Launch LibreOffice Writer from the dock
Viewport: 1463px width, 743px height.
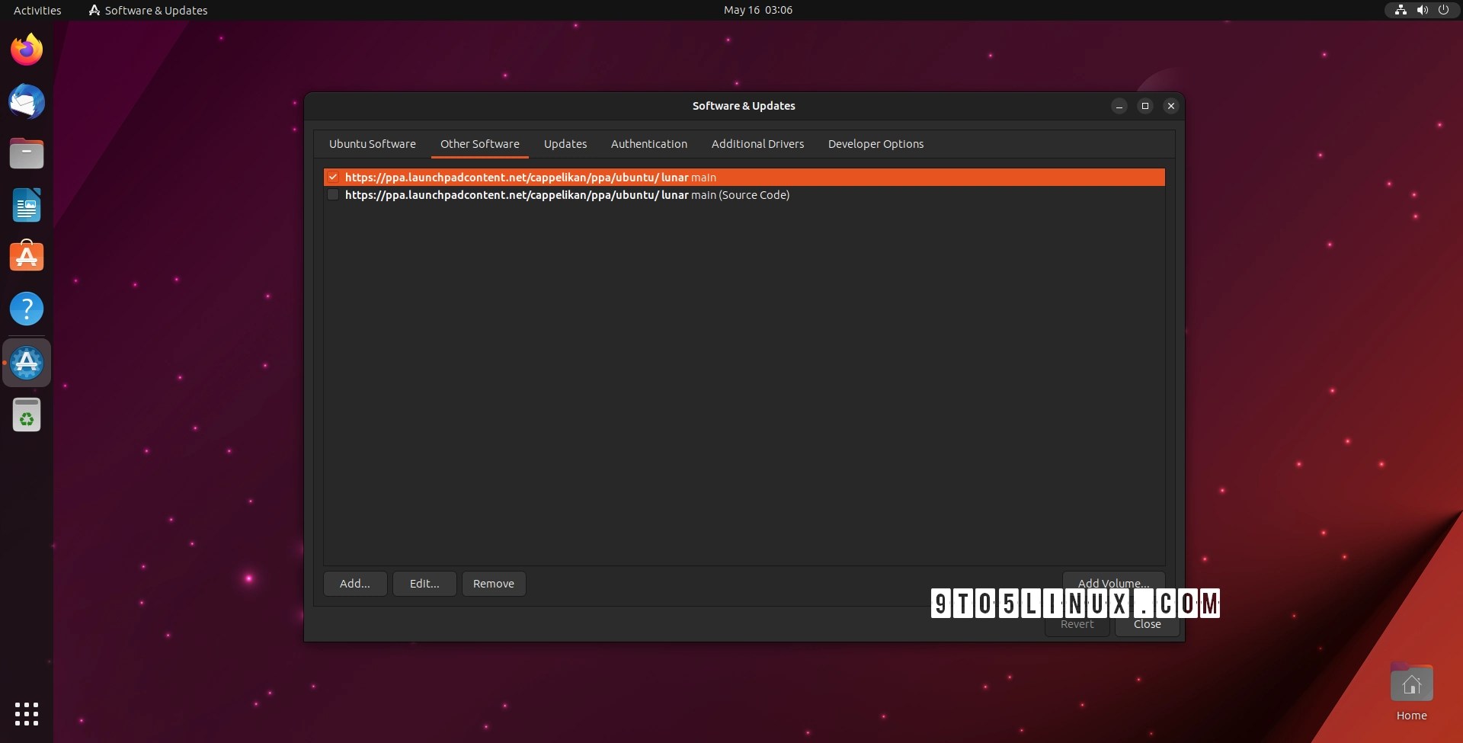(x=27, y=205)
